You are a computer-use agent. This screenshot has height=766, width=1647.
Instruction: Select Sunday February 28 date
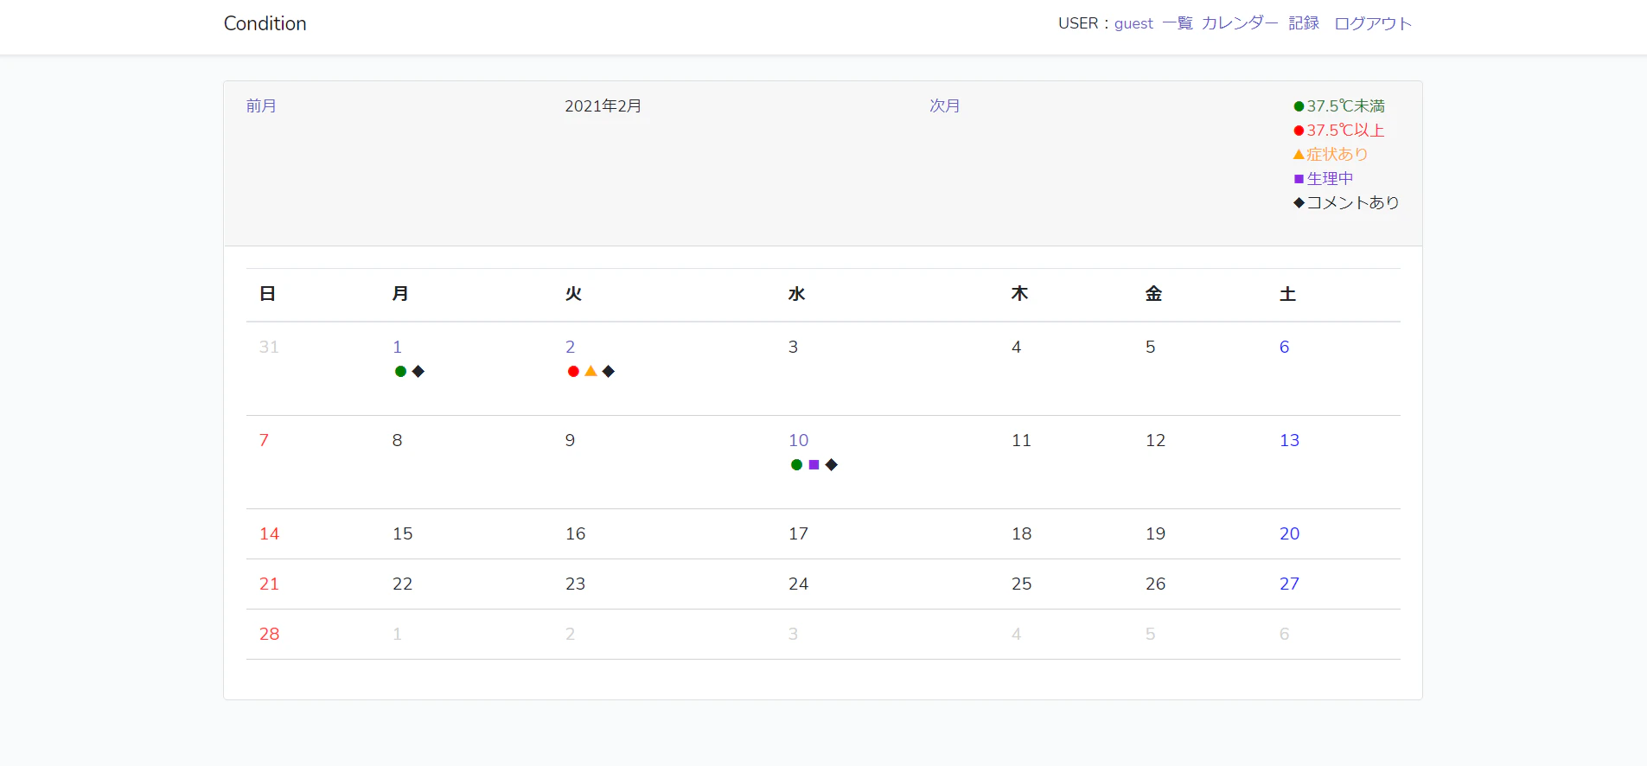click(x=270, y=634)
